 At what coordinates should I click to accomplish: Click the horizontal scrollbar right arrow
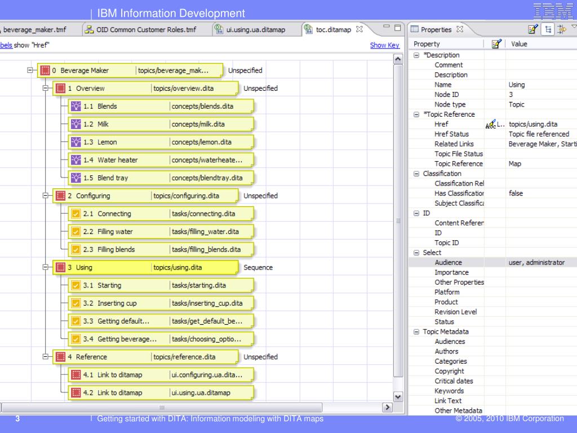[x=387, y=407]
